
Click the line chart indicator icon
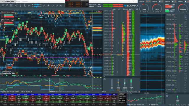[x=61, y=6]
